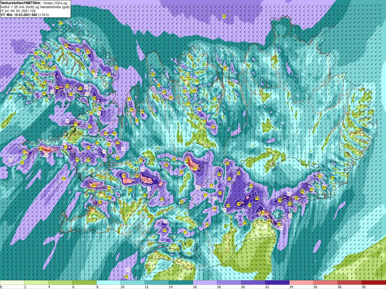This screenshot has height=289, width=386.
Task: Click the color bar tick label 8
Action: click(98, 287)
